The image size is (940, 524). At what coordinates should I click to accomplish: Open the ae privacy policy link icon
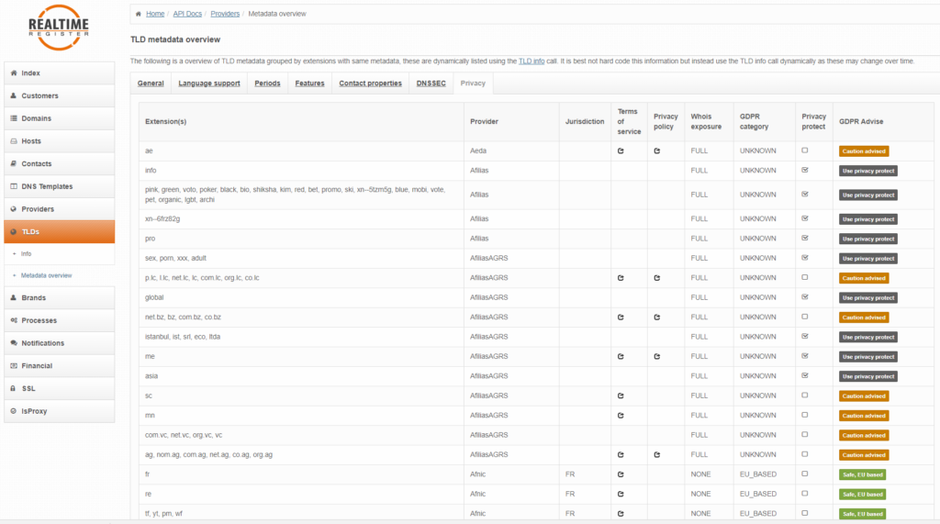657,151
